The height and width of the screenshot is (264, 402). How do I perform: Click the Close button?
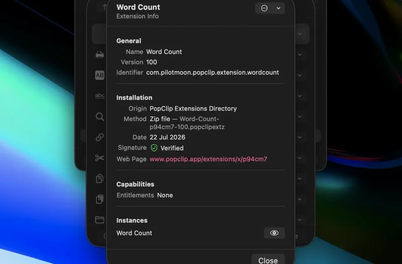coord(268,260)
